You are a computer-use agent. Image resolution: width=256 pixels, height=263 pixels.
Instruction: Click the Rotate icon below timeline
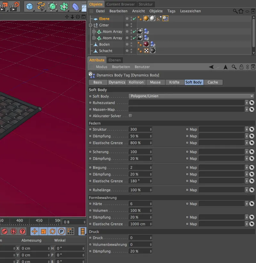[52, 232]
